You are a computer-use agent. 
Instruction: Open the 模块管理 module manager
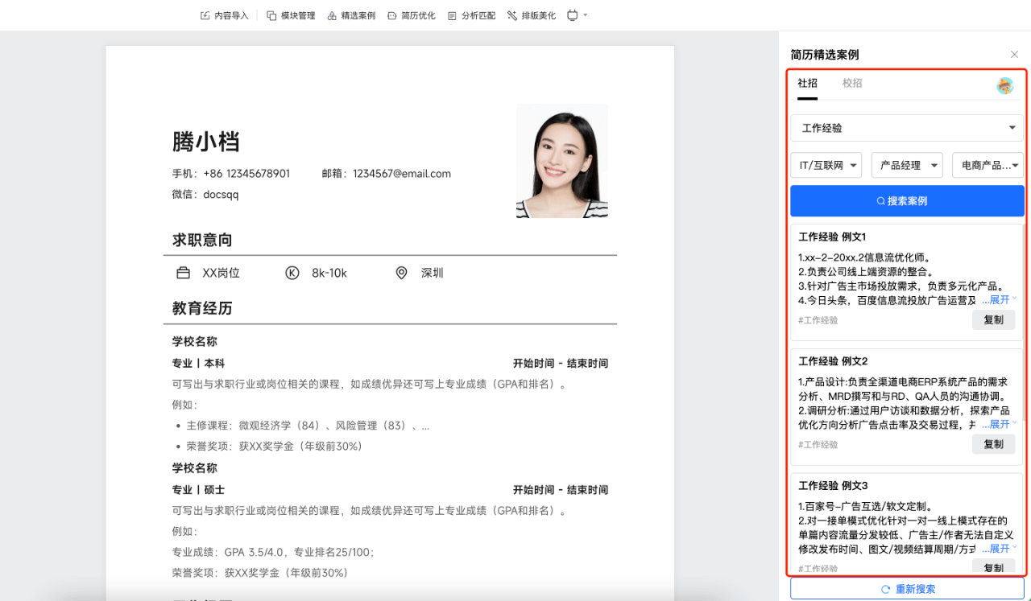tap(291, 14)
